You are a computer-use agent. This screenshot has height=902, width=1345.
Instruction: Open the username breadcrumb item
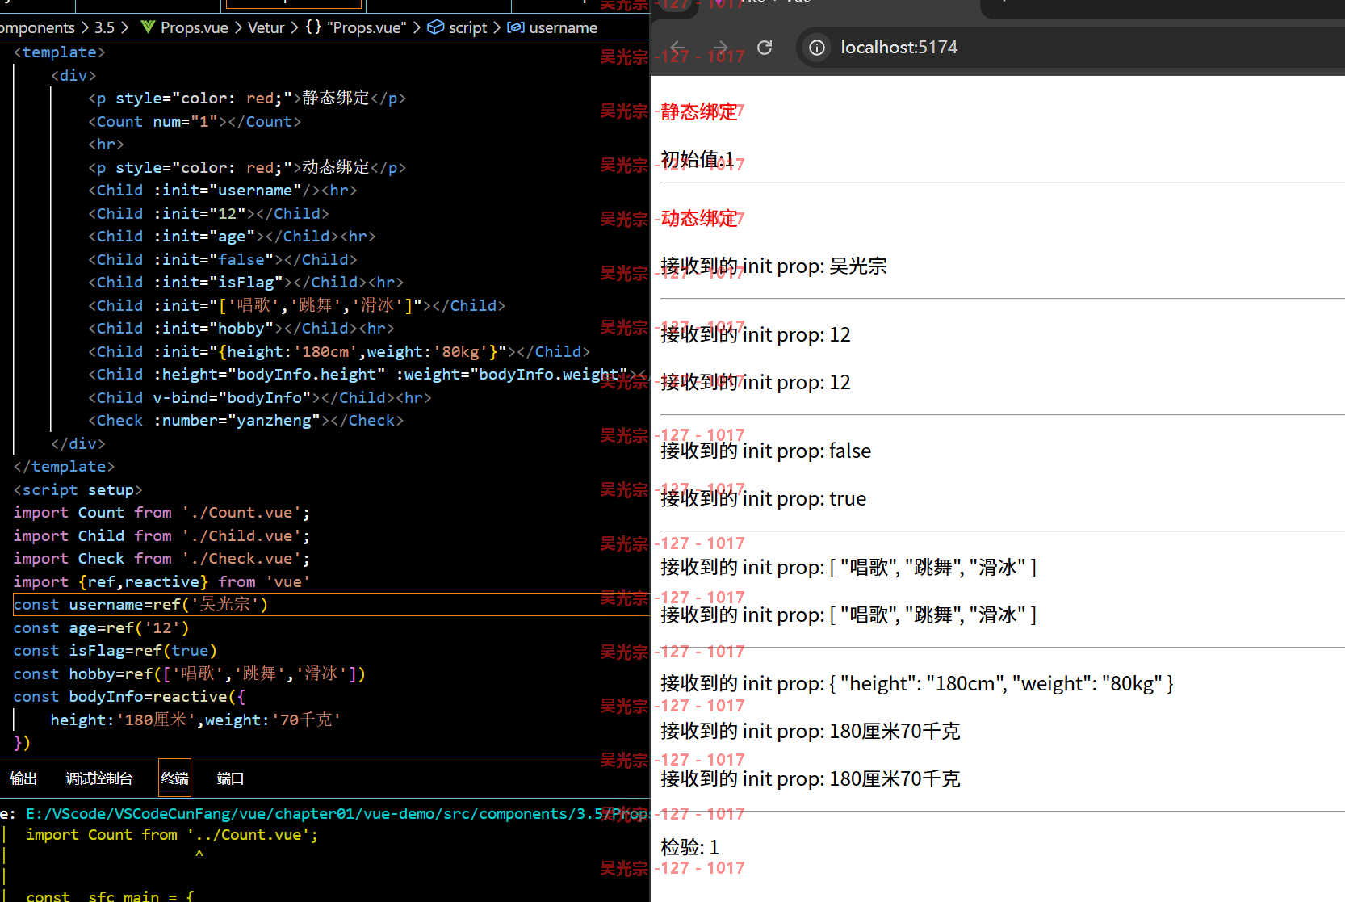(x=563, y=27)
